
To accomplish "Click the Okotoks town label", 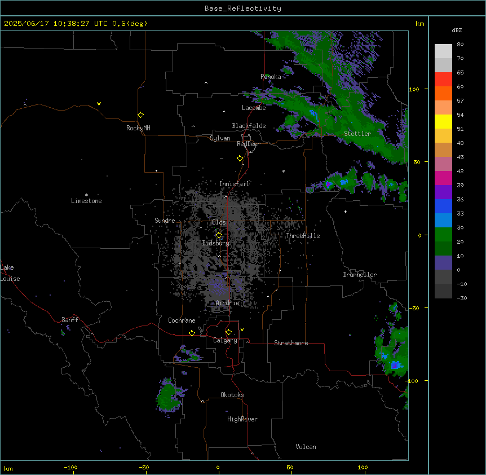I will (232, 395).
